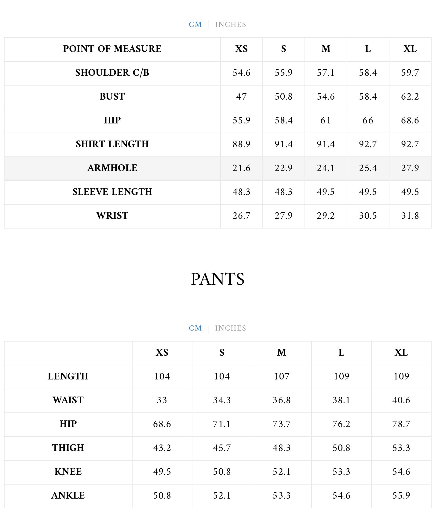Image resolution: width=438 pixels, height=527 pixels.
Task: Click the ANKLE row label
Action: (x=68, y=496)
